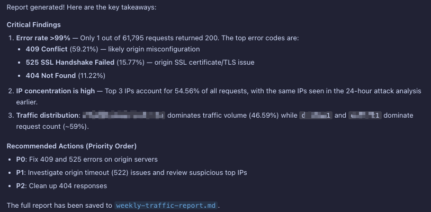Viewport: 431px width, 212px height.
Task: Click the blurred code chip before "dominate"
Action: point(365,116)
